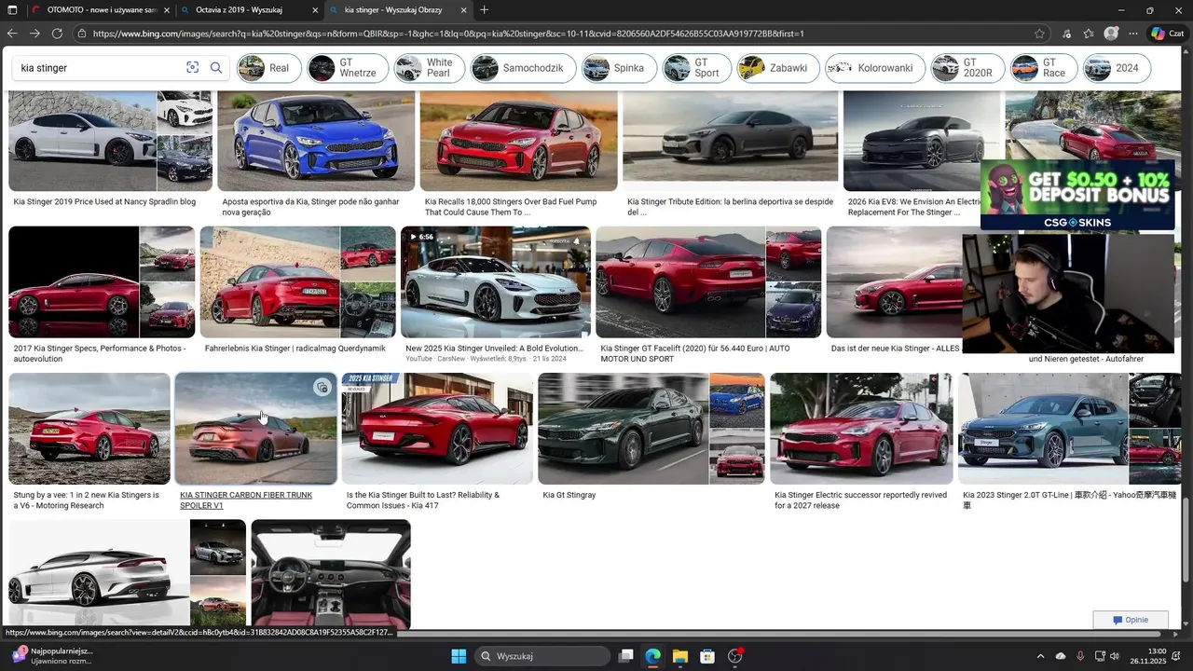The width and height of the screenshot is (1193, 671).
Task: Open Kia Stinger Tribute Edition link
Action: [x=730, y=207]
